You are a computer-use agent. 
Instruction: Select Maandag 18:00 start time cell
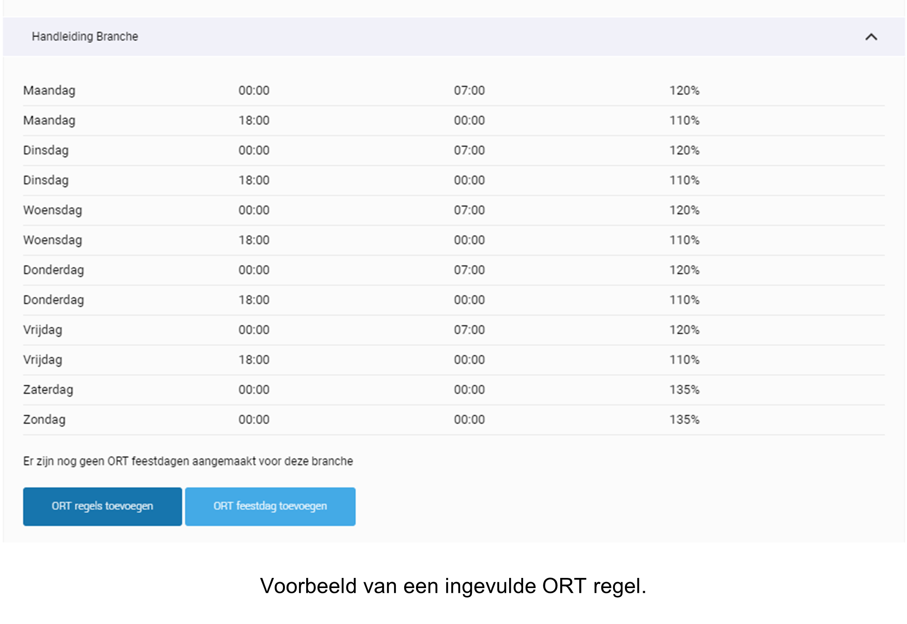(254, 120)
